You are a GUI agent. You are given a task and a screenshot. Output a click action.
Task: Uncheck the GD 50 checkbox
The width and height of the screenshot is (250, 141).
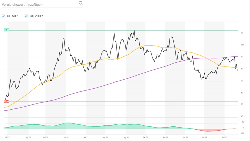pos(3,16)
